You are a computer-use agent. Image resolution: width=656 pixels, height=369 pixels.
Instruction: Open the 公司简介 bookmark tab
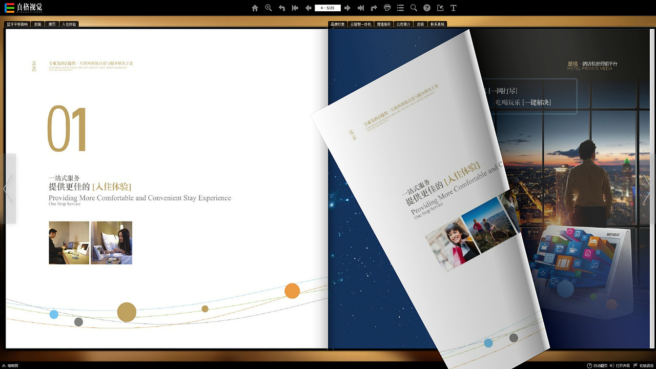click(403, 24)
